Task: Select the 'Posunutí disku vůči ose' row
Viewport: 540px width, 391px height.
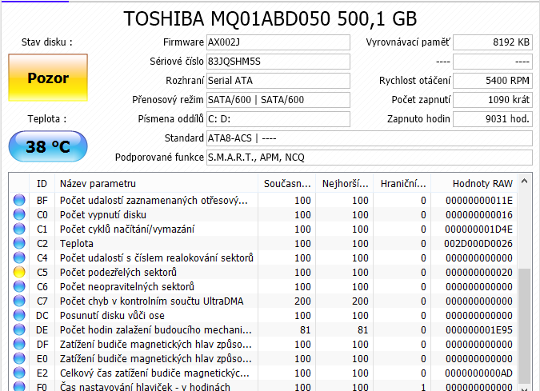Action: pos(263,316)
